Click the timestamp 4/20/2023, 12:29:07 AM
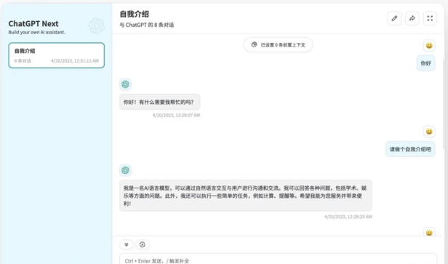The width and height of the screenshot is (448, 264). [176, 116]
